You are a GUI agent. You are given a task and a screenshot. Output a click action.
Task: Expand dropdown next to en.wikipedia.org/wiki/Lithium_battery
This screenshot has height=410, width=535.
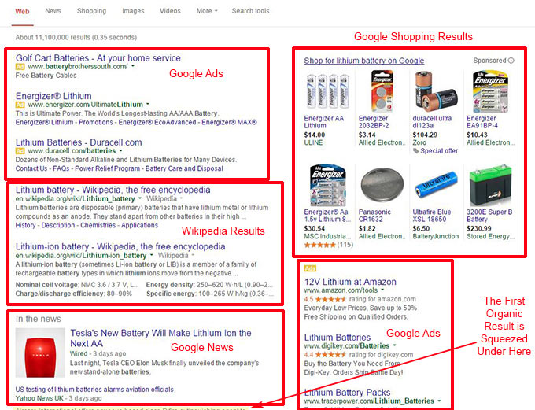click(x=139, y=198)
